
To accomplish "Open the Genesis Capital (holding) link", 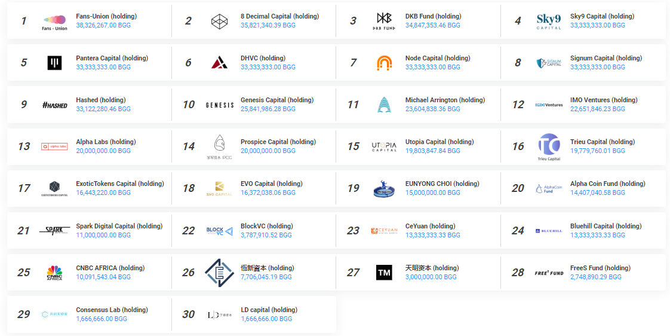I will (x=276, y=100).
